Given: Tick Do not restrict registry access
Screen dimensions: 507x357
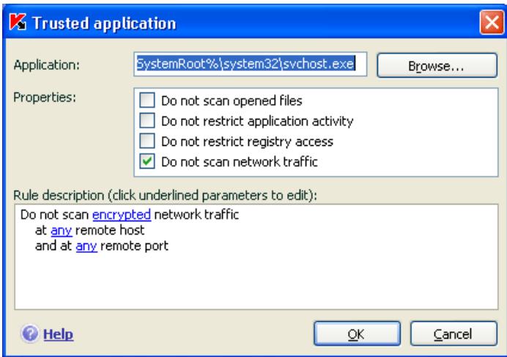Looking at the screenshot, I should (x=147, y=141).
